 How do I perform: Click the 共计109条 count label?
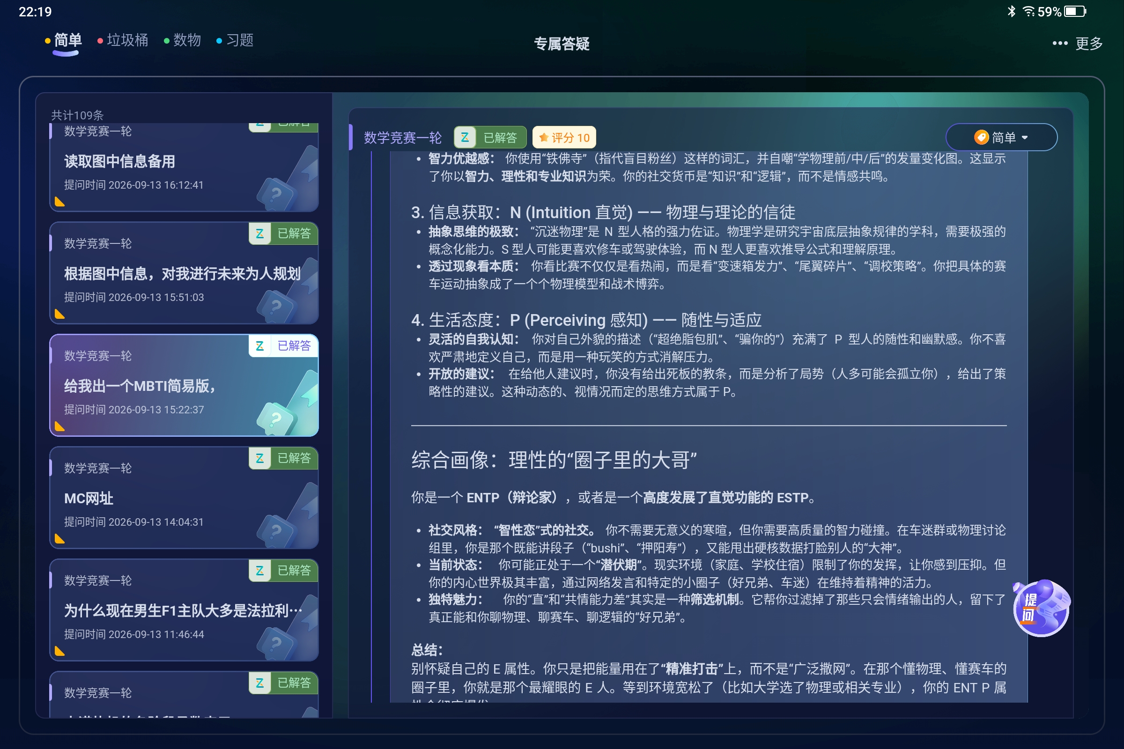(x=77, y=115)
